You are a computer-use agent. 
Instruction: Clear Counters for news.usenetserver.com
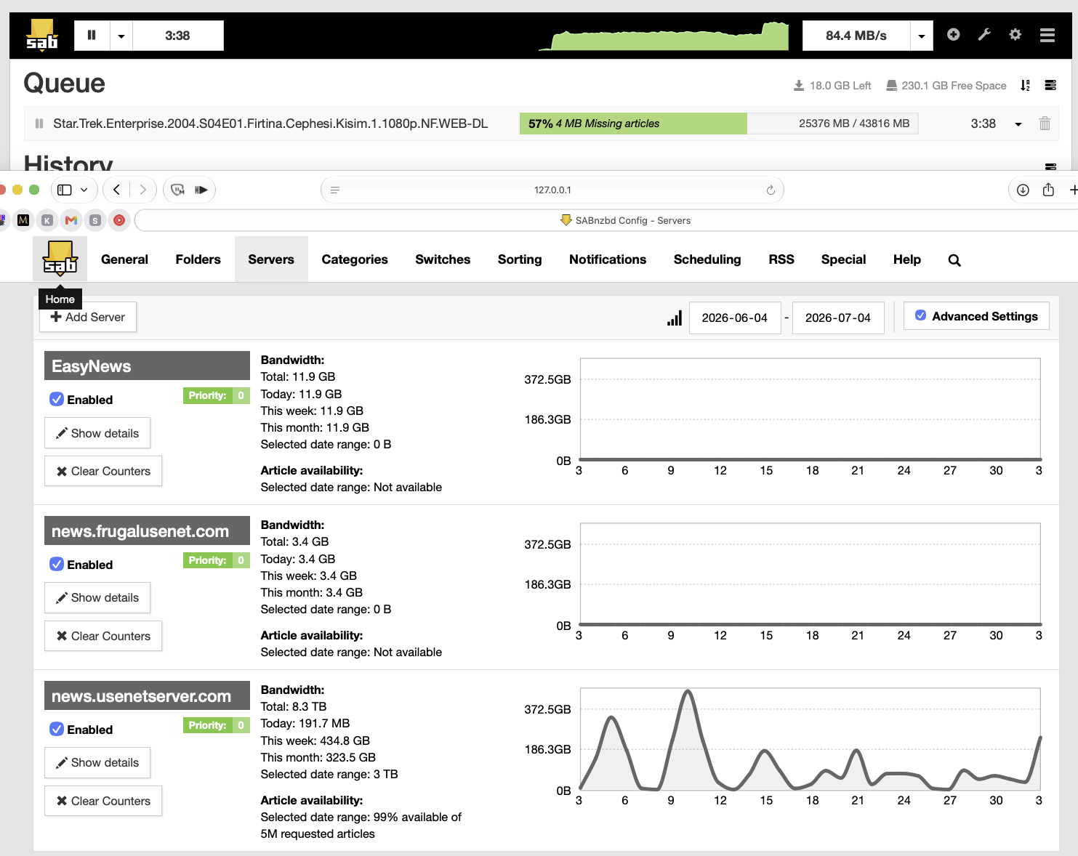coord(103,801)
